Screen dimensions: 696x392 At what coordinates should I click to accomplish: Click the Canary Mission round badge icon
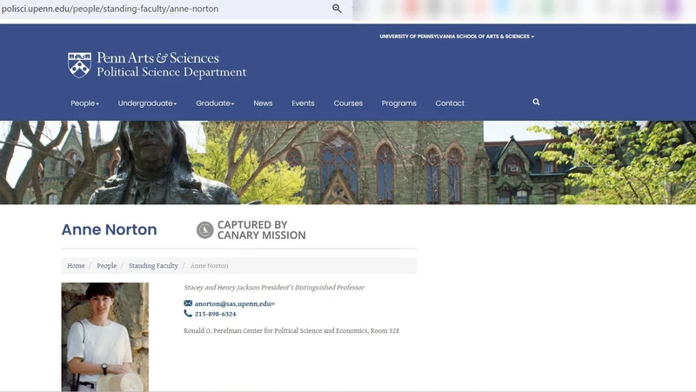204,229
